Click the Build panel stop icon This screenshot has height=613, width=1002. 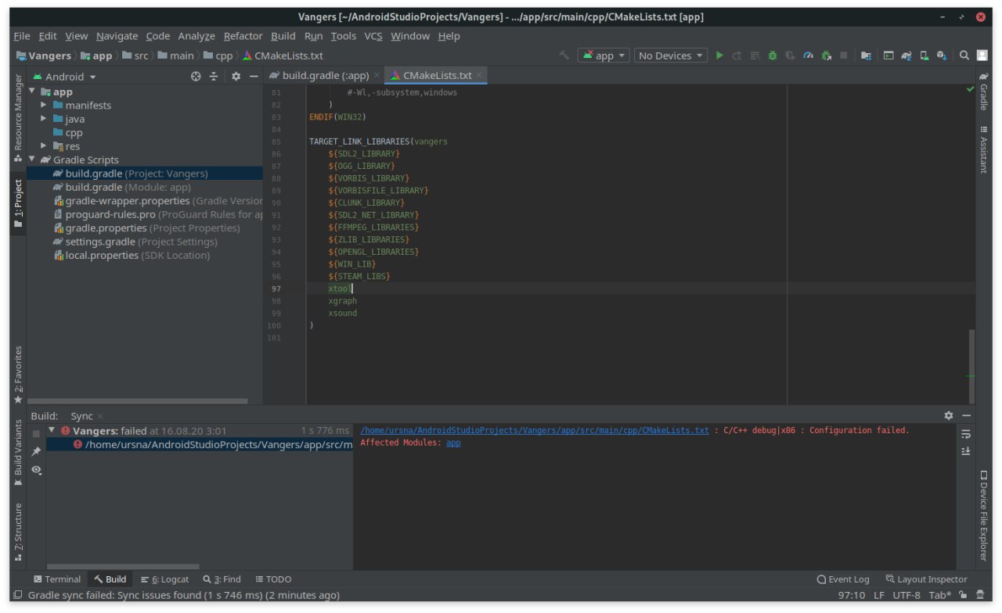[x=36, y=433]
